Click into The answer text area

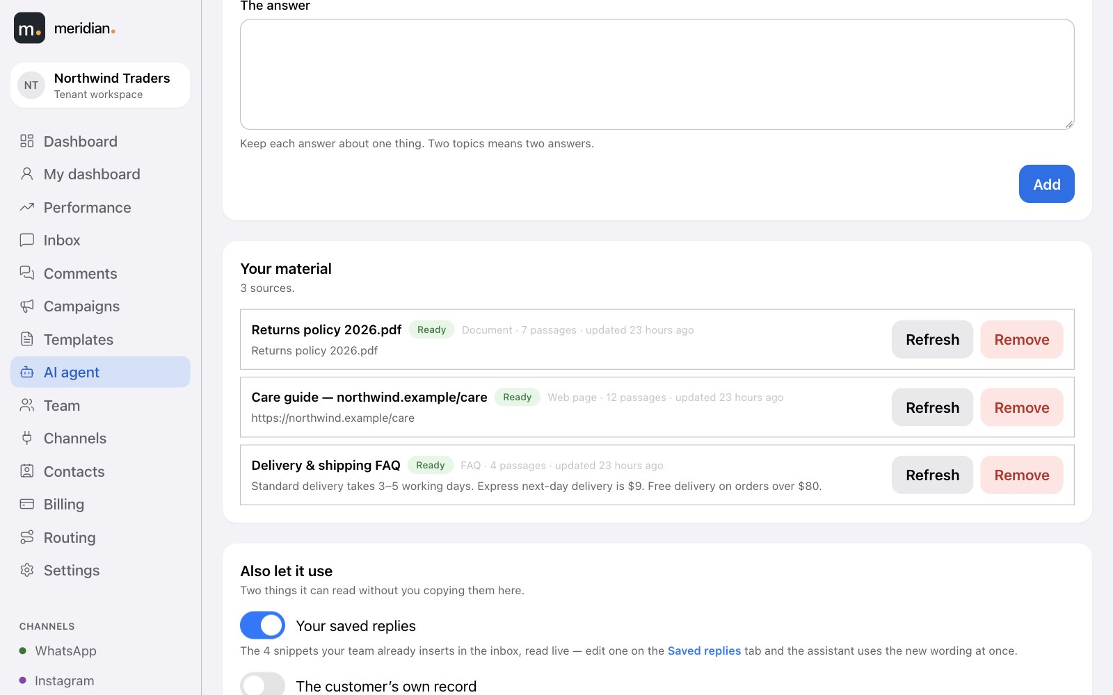657,74
